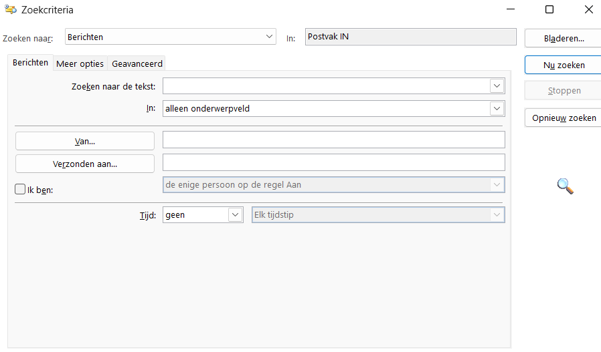Open 'Verzonden aan...' recipient picker
Screen dimensions: 601x352
[x=84, y=164]
